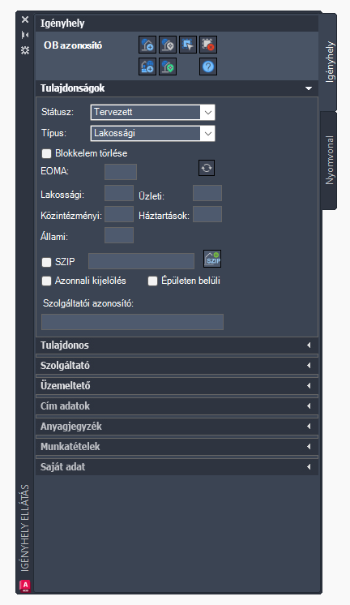This screenshot has height=605, width=350.
Task: Expand the Tulajdonos section
Action: pos(177,345)
